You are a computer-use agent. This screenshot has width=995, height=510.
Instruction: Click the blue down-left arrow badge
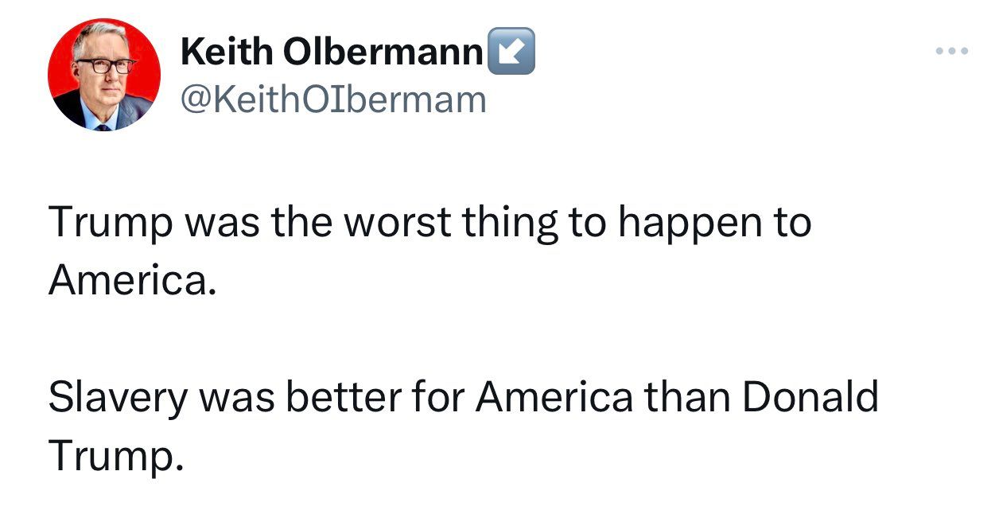pyautogui.click(x=511, y=52)
